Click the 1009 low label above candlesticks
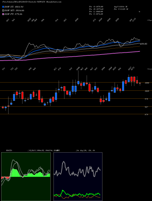This screenshot has height=201, width=152. (78, 69)
